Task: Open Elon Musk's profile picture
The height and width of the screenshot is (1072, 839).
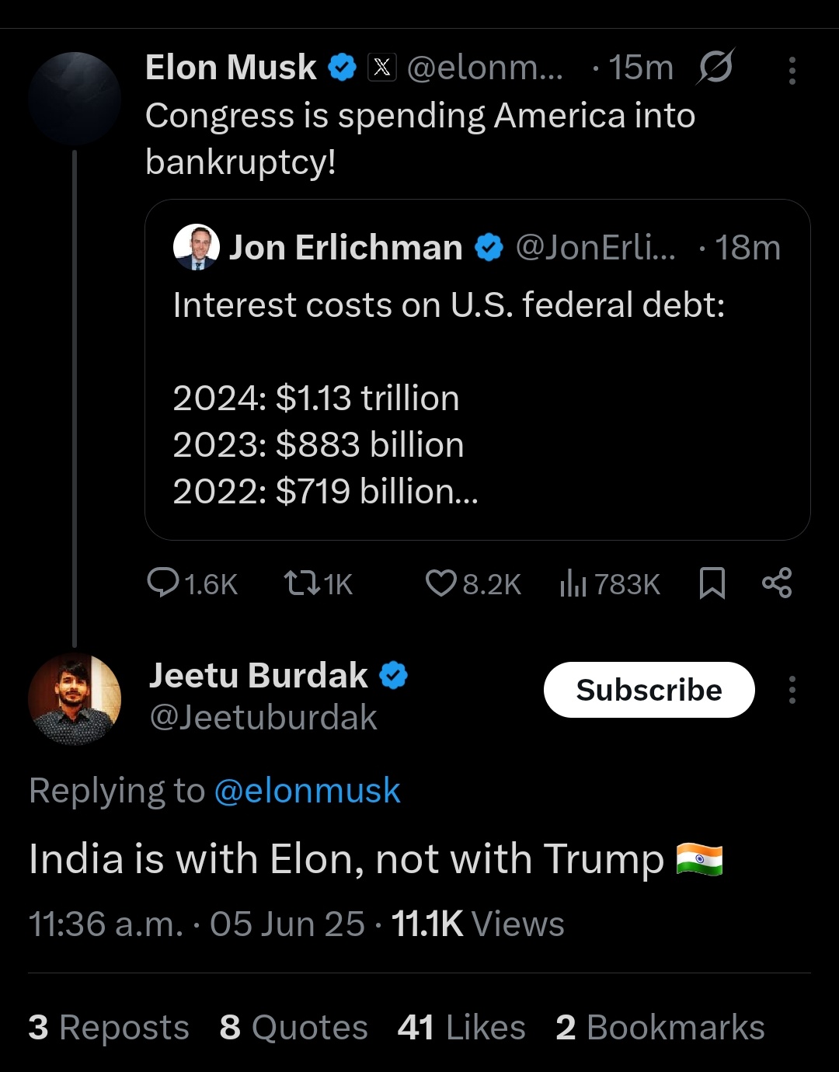Action: pyautogui.click(x=75, y=99)
